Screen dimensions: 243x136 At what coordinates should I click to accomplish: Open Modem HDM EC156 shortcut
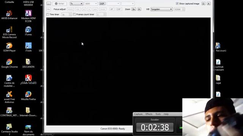[28, 16]
